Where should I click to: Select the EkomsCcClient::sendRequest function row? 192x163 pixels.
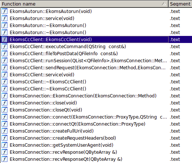click(96, 68)
